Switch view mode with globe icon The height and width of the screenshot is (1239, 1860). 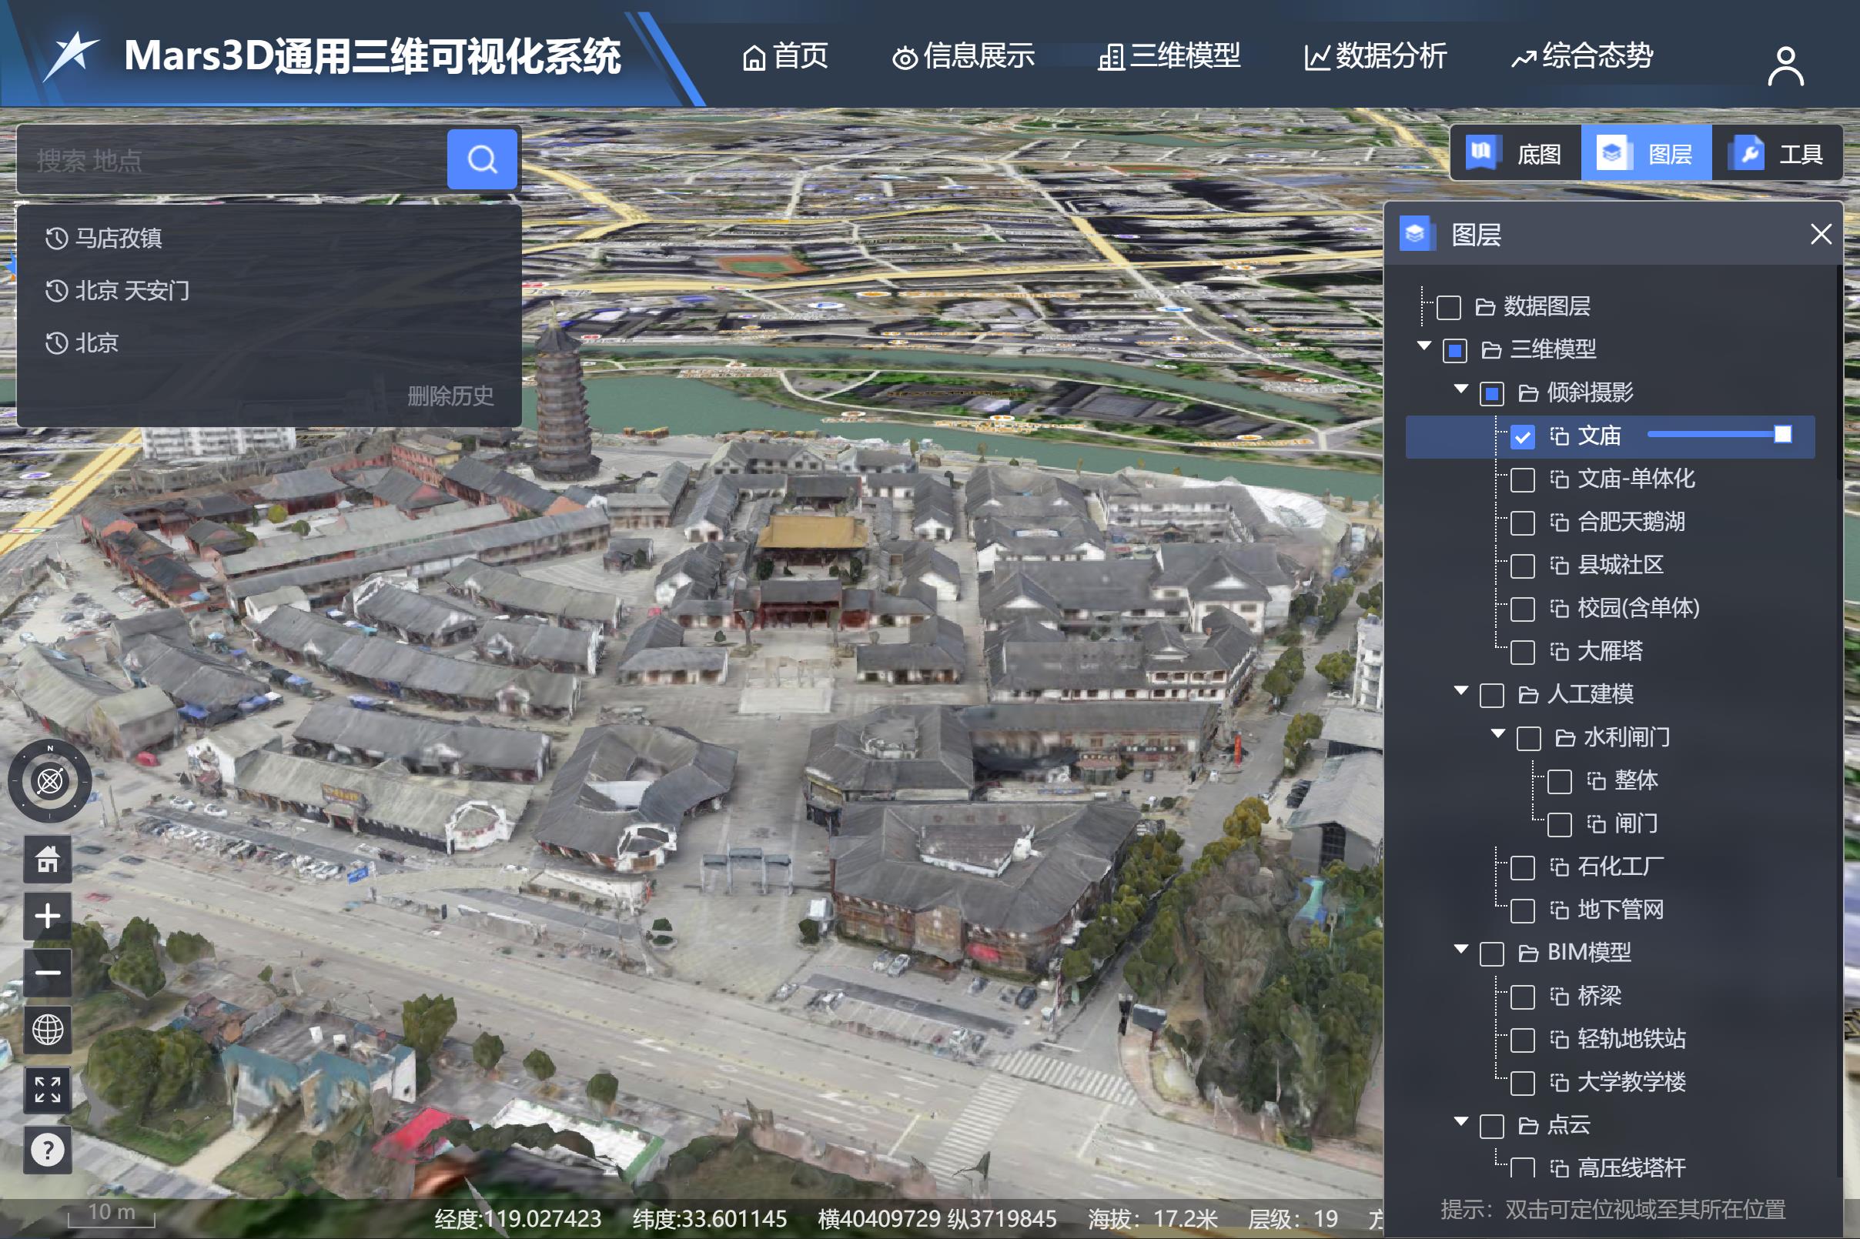click(x=48, y=1029)
